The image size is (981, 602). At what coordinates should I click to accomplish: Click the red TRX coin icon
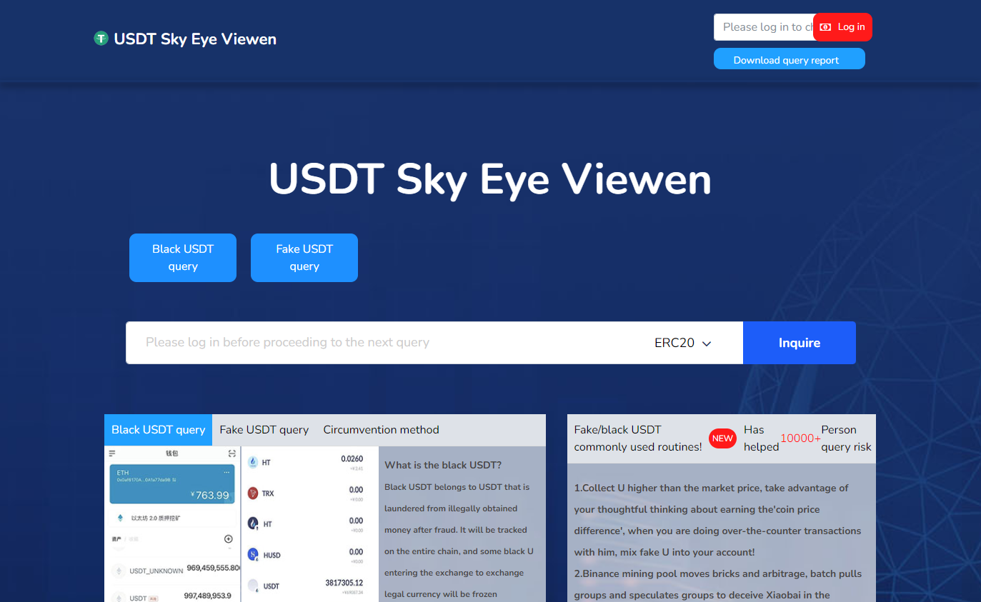[x=252, y=493]
